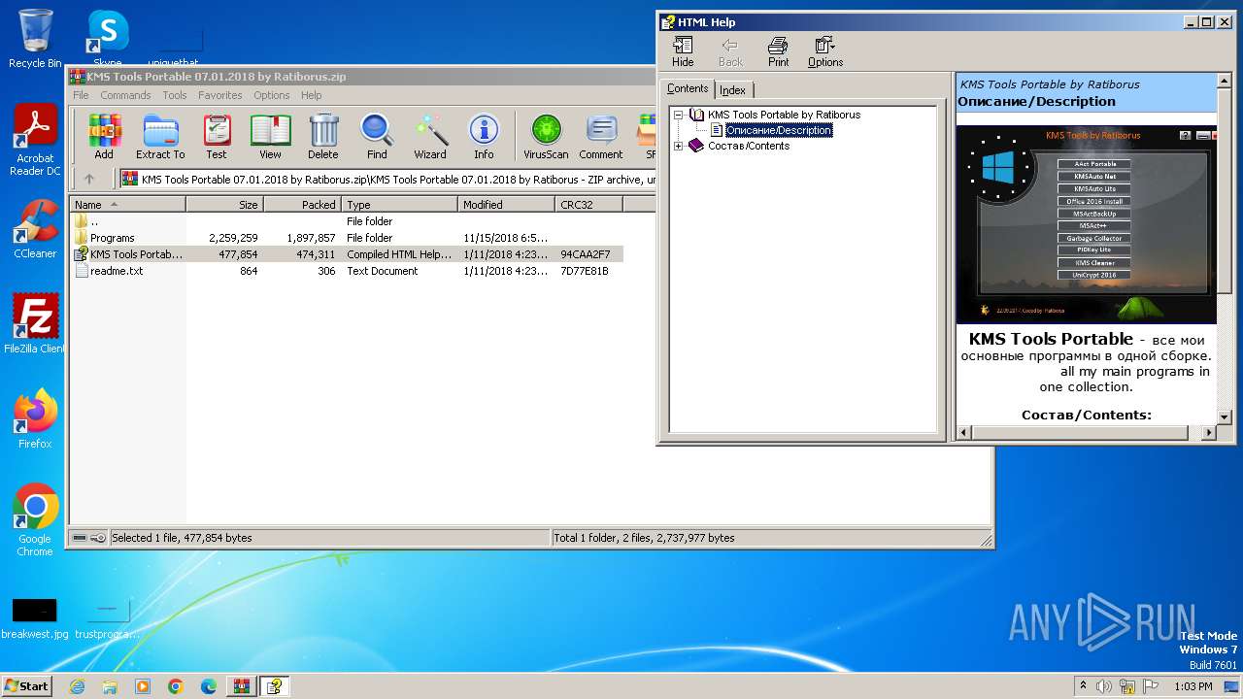Select the Состав/Contents book item

pos(748,146)
